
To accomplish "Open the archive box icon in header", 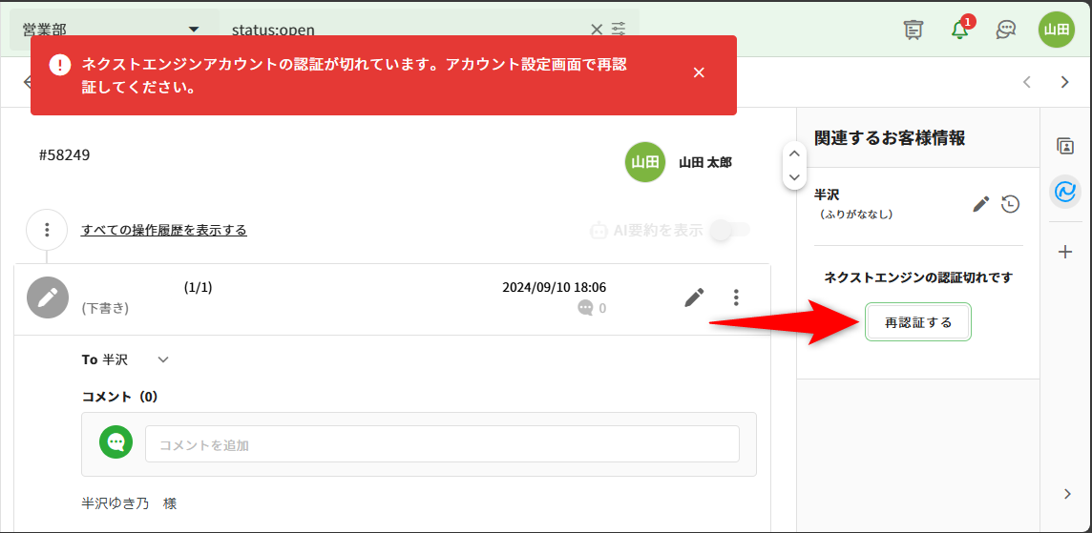I will [x=913, y=30].
